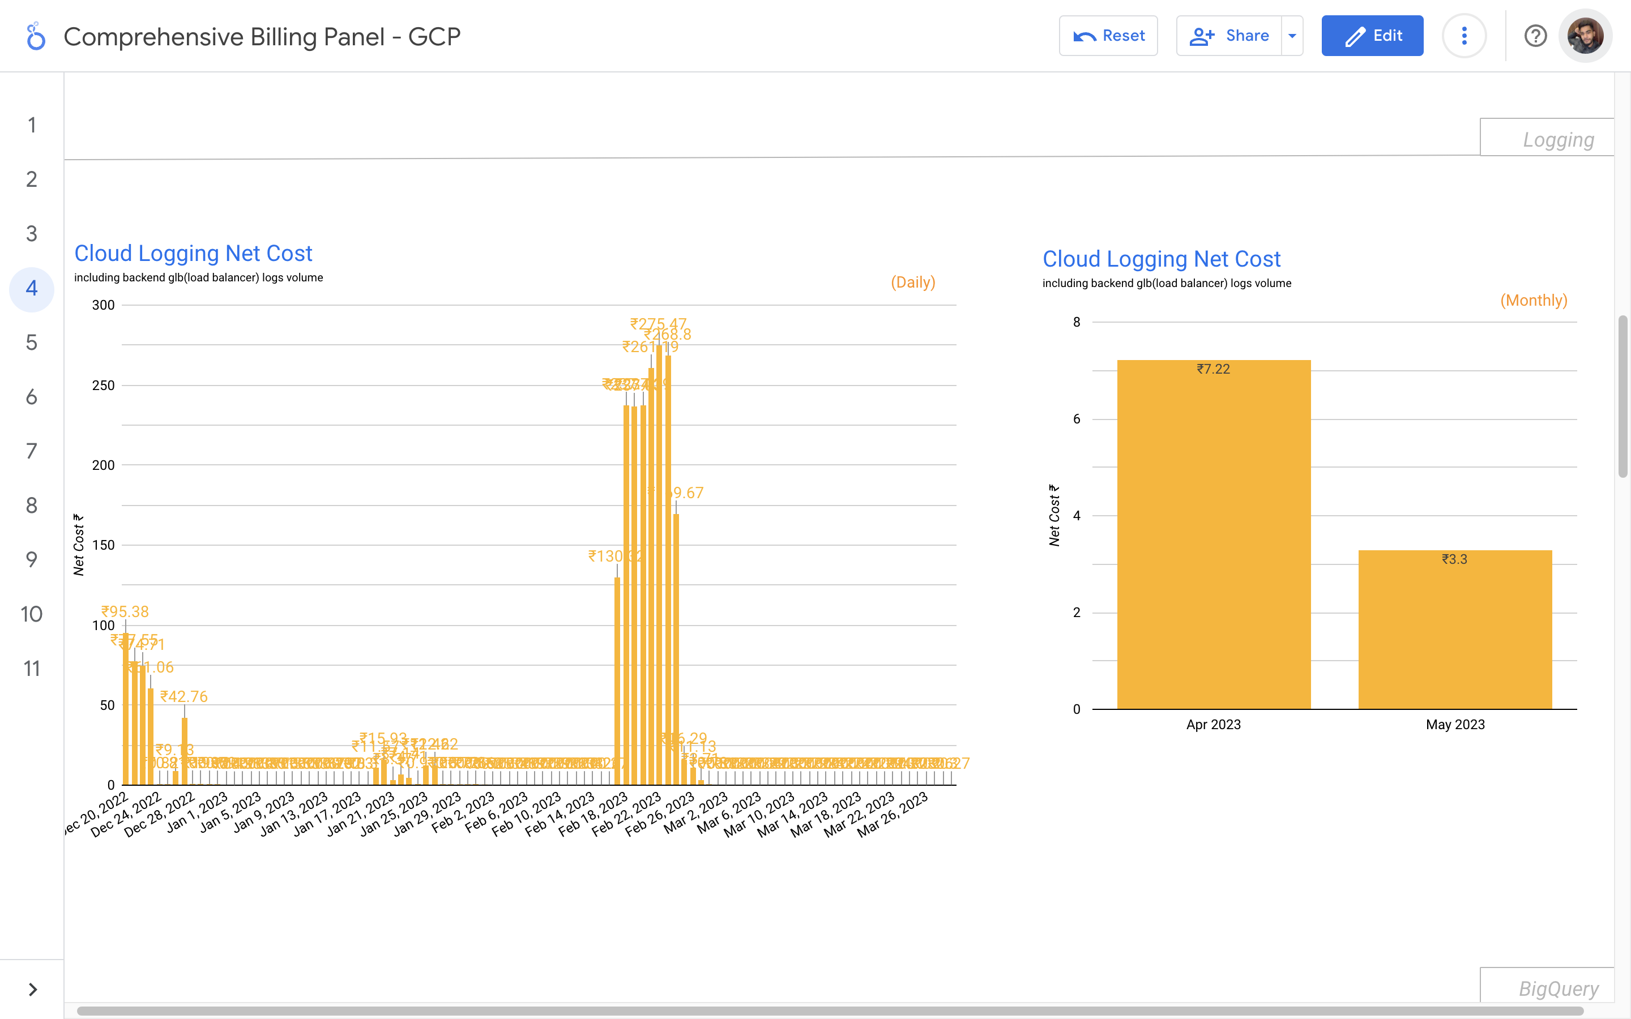1631x1019 pixels.
Task: Open the user account avatar
Action: tap(1585, 36)
